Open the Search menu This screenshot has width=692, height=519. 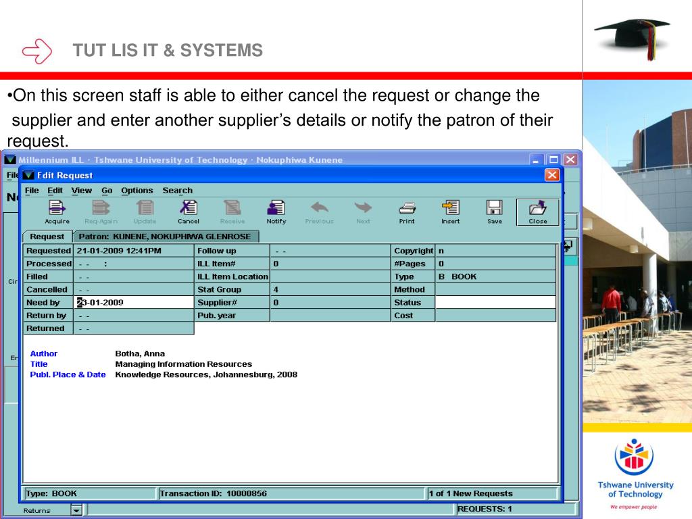point(178,190)
